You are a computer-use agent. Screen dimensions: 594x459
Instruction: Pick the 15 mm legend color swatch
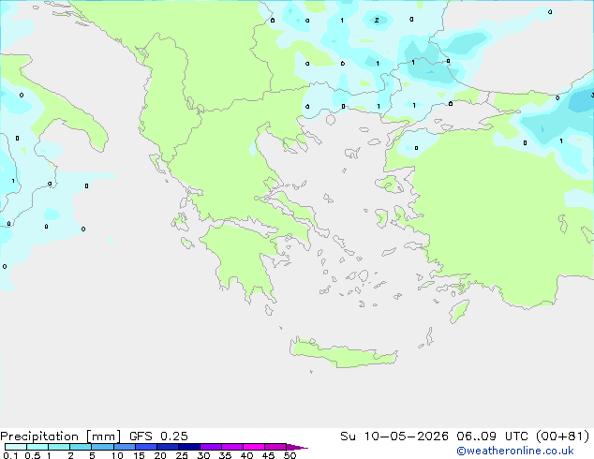(x=146, y=447)
